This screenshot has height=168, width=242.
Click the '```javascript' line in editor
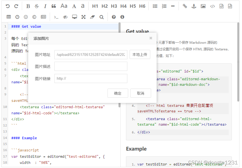coord(25,150)
